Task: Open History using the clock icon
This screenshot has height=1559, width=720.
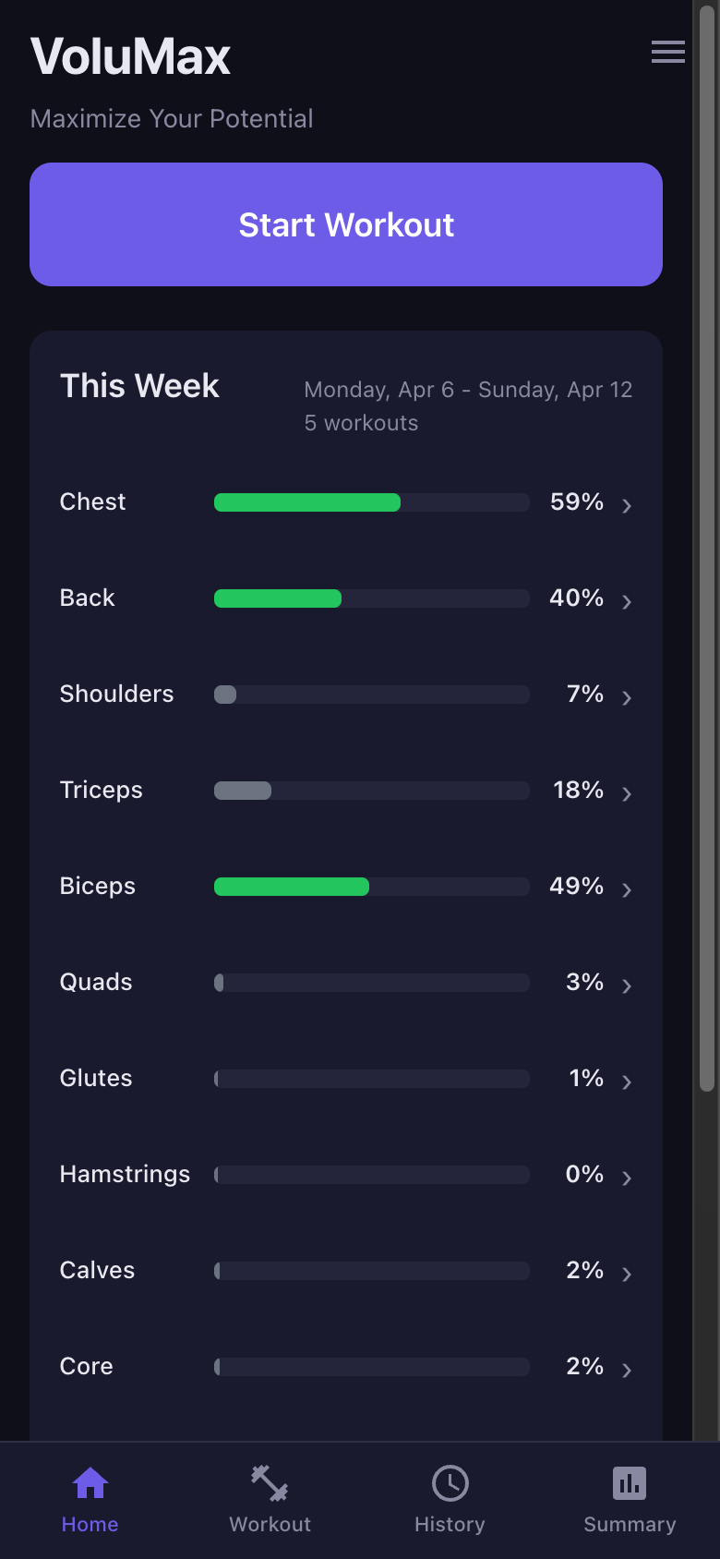Action: [450, 1484]
